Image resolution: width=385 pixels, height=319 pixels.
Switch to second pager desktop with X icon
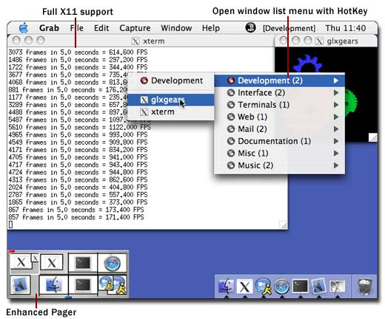pyautogui.click(x=52, y=263)
